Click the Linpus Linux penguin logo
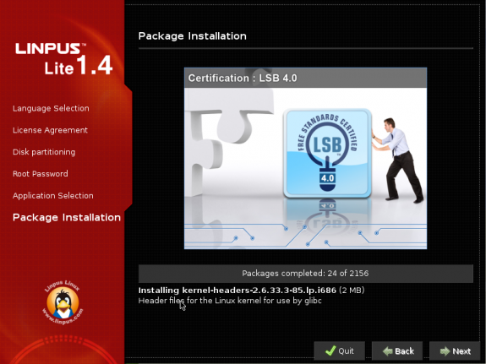The image size is (486, 364). [63, 303]
